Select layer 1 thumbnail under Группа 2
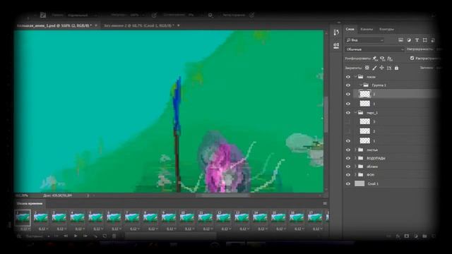Viewport: 452px width, 254px height. coord(364,104)
